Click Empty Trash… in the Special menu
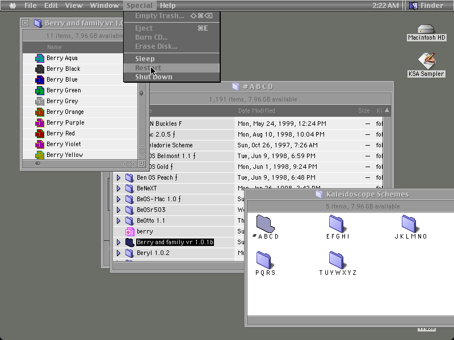 [x=172, y=16]
